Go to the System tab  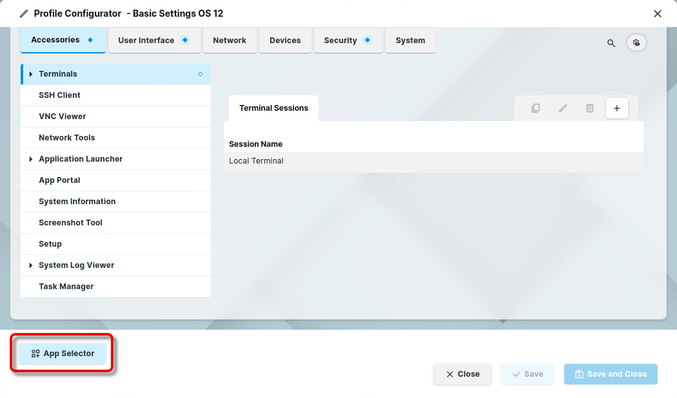point(410,40)
